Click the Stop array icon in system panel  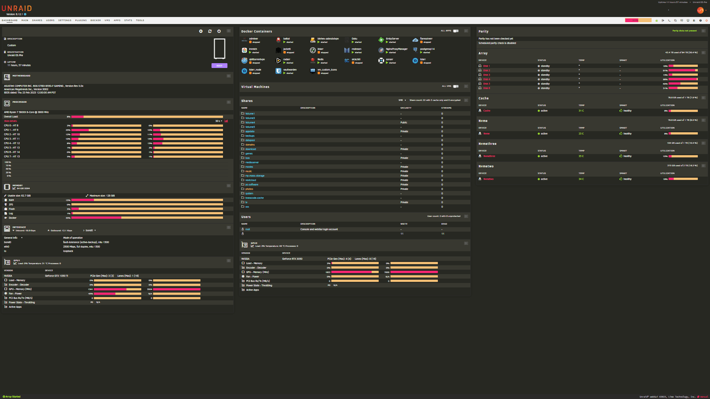(x=201, y=31)
